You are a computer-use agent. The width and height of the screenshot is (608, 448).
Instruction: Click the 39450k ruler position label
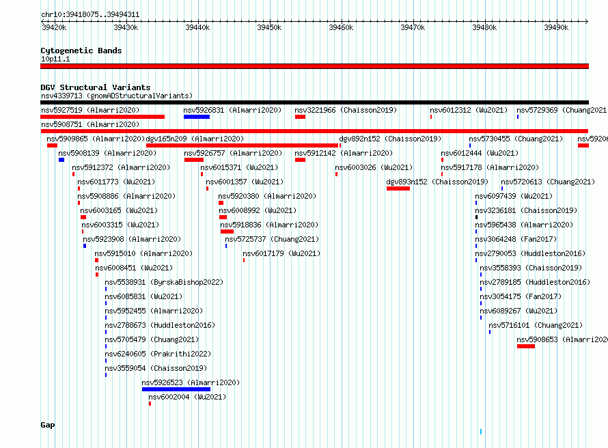pyautogui.click(x=269, y=27)
